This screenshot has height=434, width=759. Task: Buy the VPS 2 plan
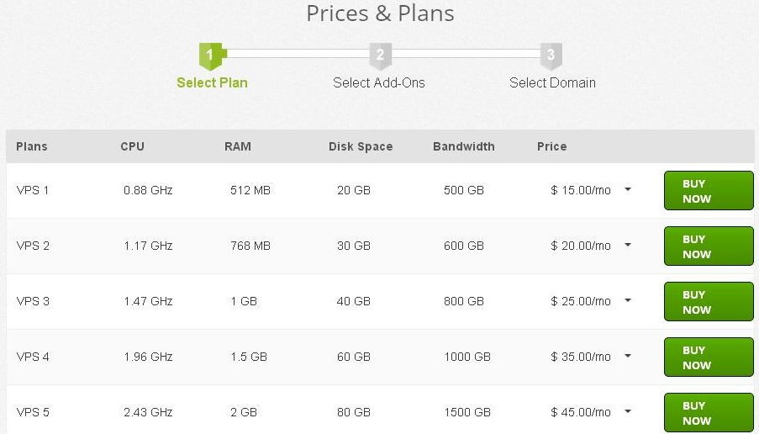pyautogui.click(x=709, y=246)
